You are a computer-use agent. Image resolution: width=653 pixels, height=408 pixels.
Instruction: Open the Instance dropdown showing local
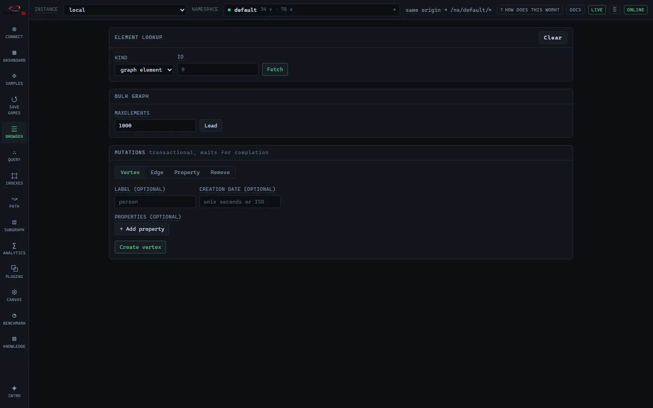tap(125, 10)
